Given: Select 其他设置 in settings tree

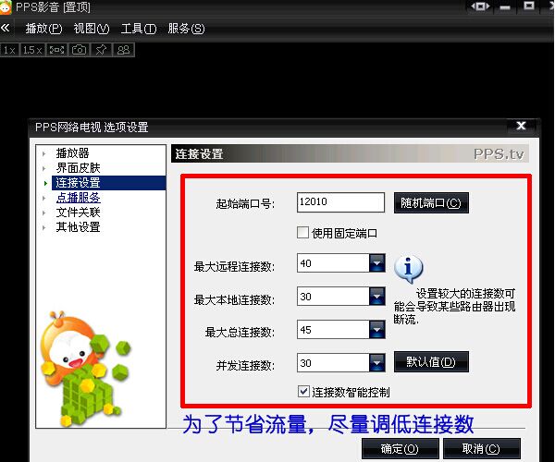Looking at the screenshot, I should coord(79,227).
